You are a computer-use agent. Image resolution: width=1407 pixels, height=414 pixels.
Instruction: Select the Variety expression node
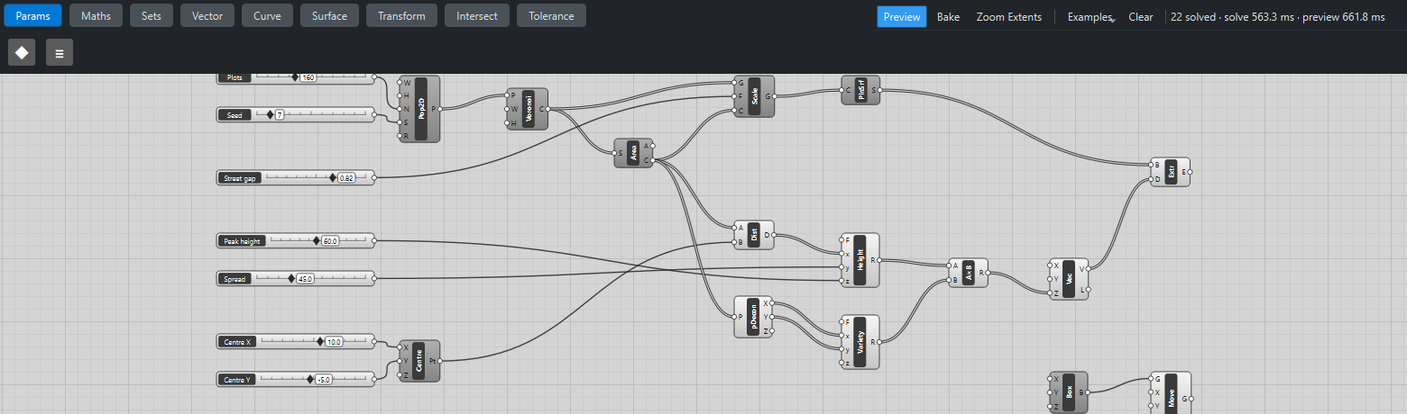pos(860,342)
